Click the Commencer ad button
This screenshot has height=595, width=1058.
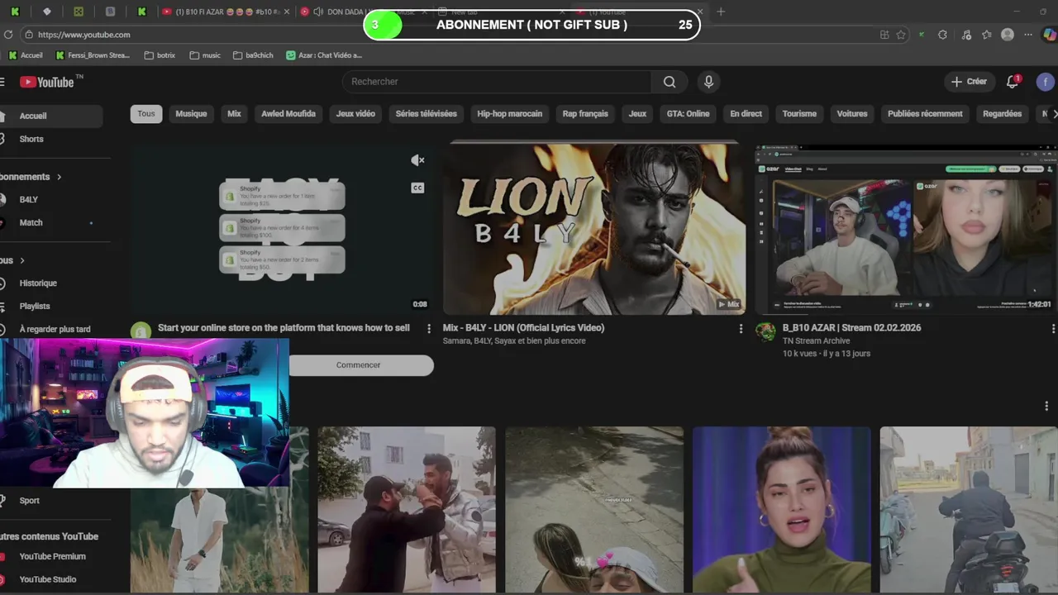[359, 365]
